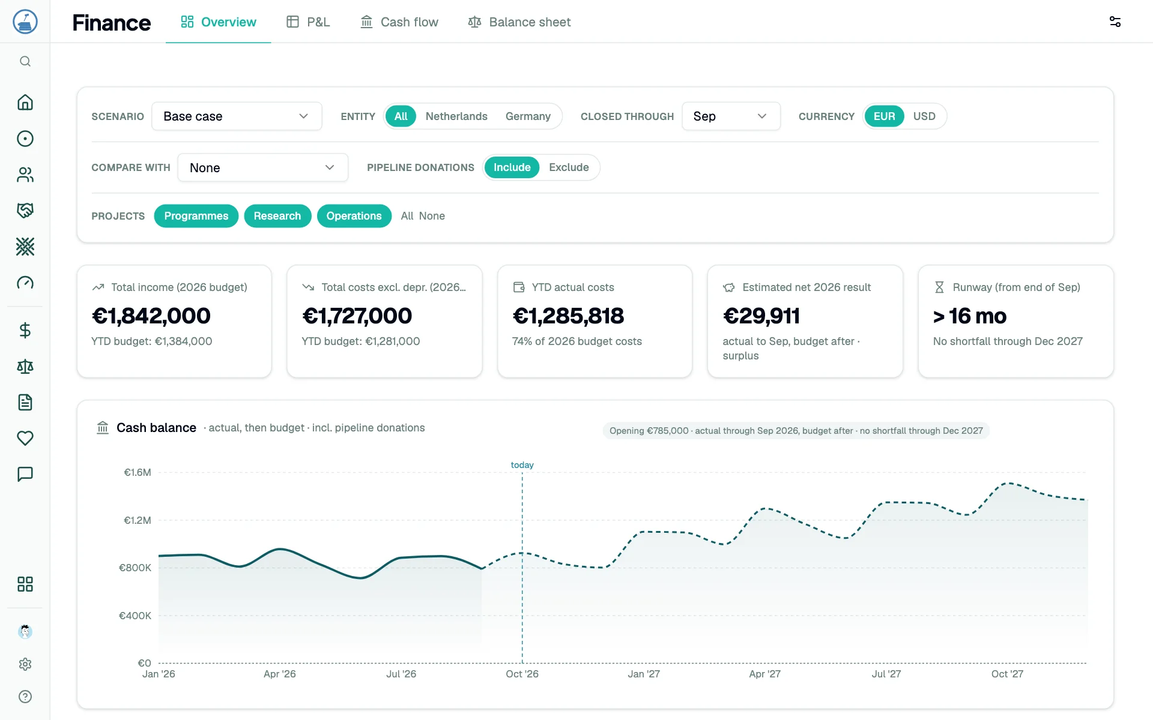This screenshot has width=1153, height=720.
Task: Toggle the Programmes project chip
Action: [x=196, y=216]
